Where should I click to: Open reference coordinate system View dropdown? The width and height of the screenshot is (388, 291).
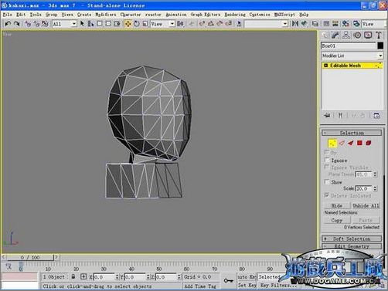[x=162, y=24]
